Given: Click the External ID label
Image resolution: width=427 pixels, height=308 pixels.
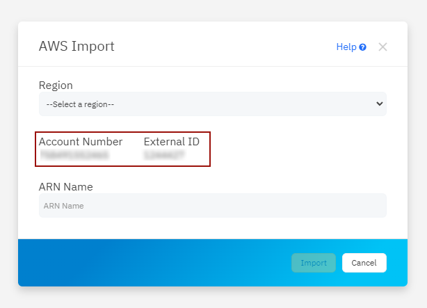Looking at the screenshot, I should coord(172,142).
